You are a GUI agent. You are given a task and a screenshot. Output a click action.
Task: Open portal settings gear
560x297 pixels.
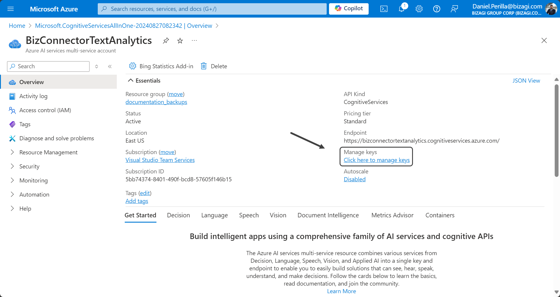click(x=419, y=9)
